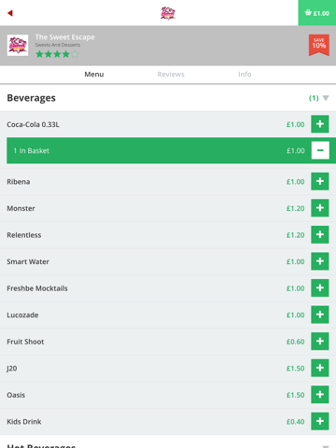Add Monster to basket
This screenshot has width=336, height=448.
pyautogui.click(x=320, y=208)
